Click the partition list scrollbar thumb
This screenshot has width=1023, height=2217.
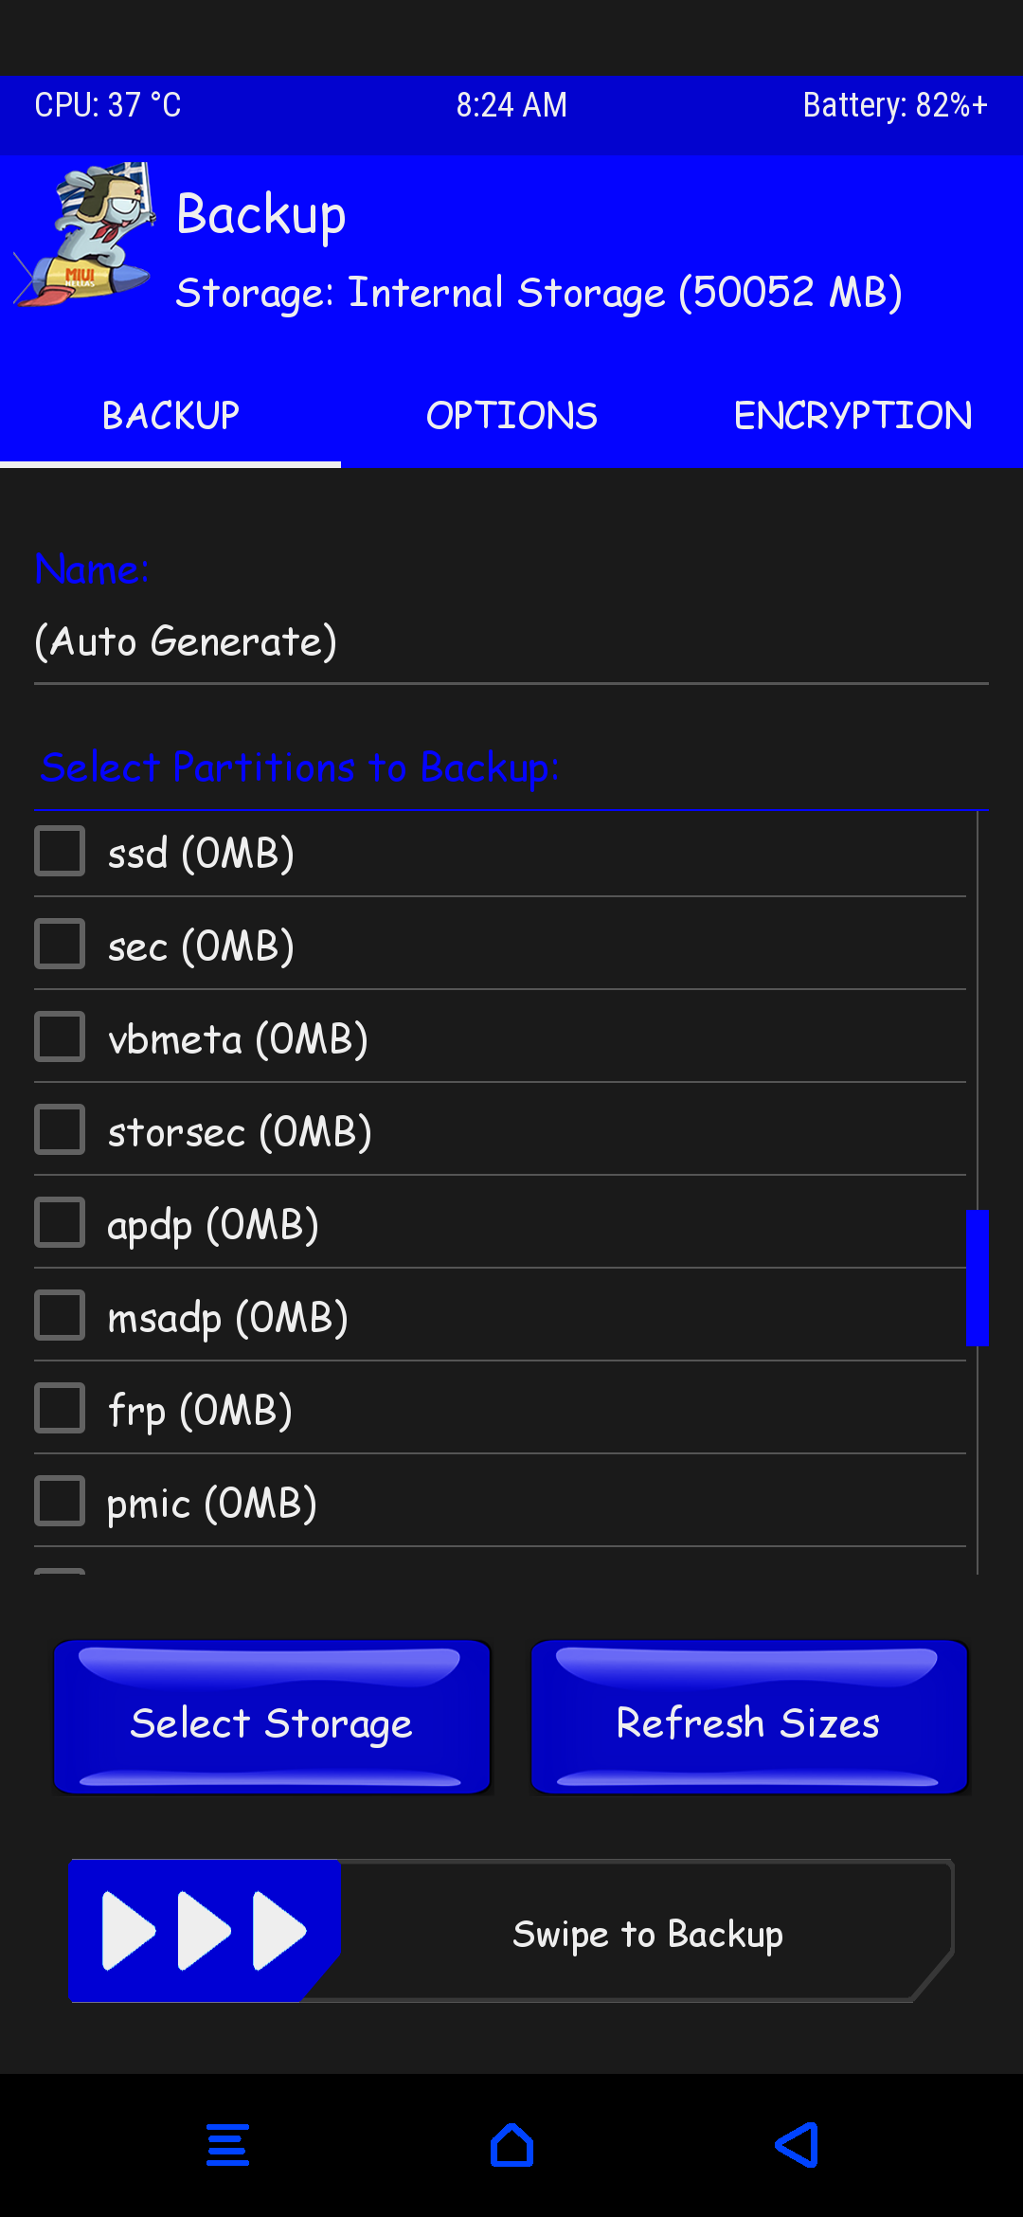[x=977, y=1277]
